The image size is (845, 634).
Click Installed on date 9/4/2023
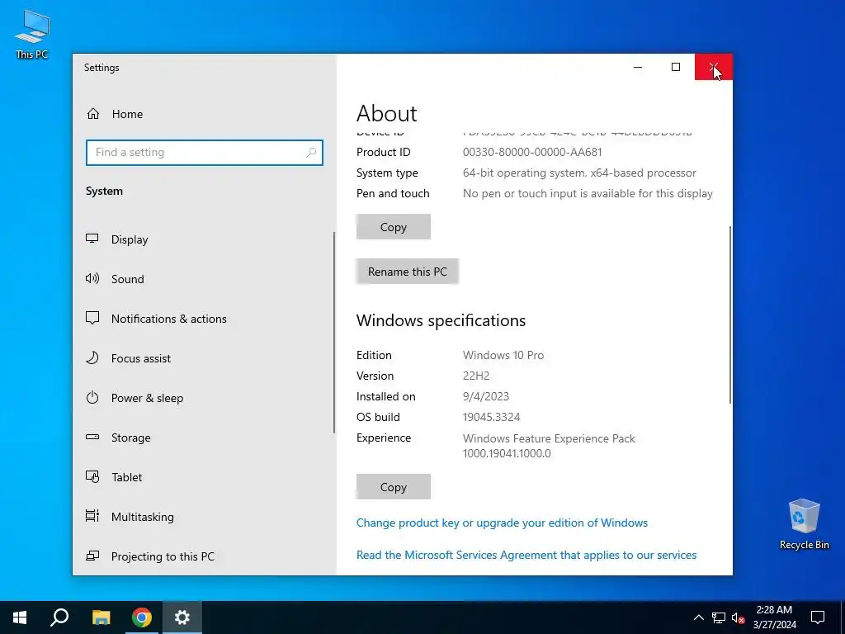(486, 396)
